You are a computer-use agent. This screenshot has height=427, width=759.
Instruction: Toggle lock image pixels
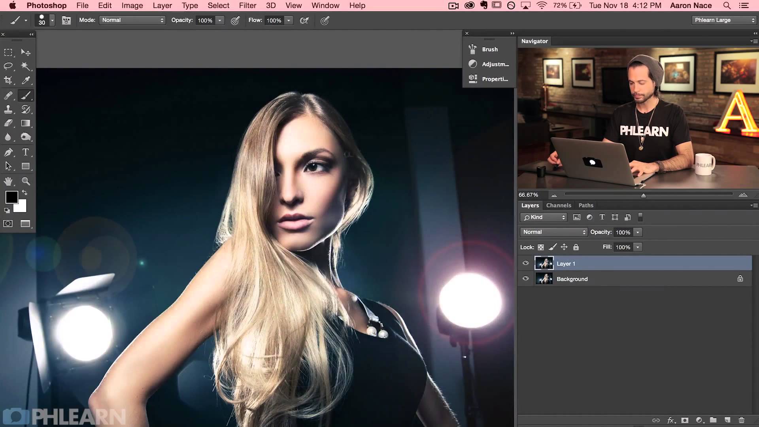(553, 247)
